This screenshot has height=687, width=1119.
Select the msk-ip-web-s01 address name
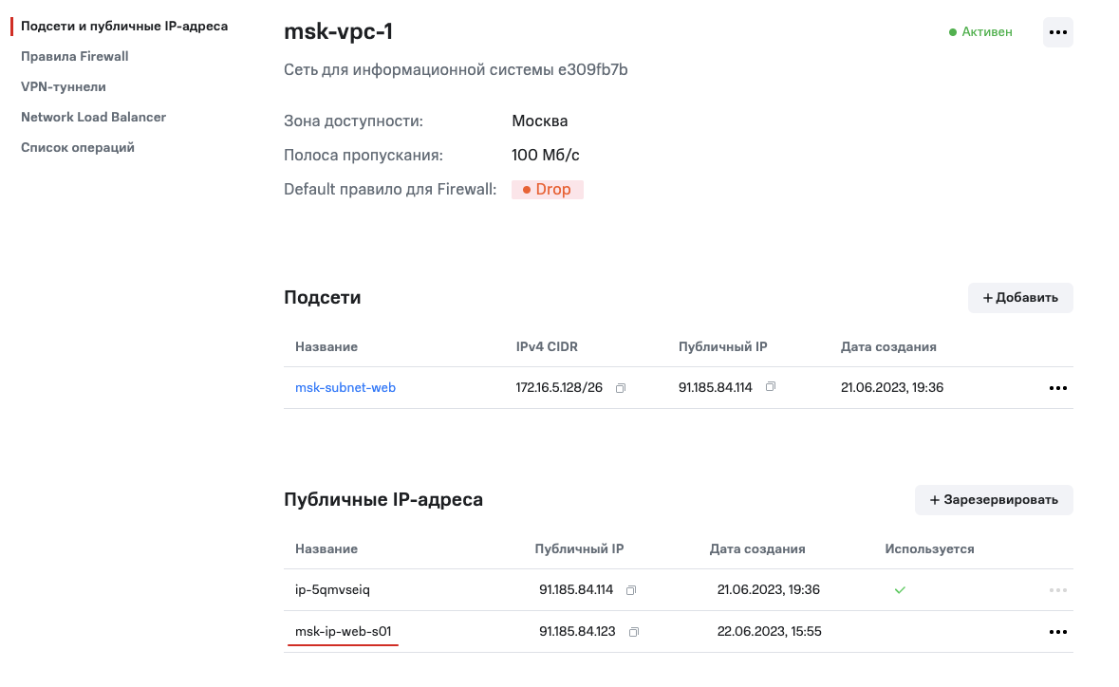tap(344, 632)
